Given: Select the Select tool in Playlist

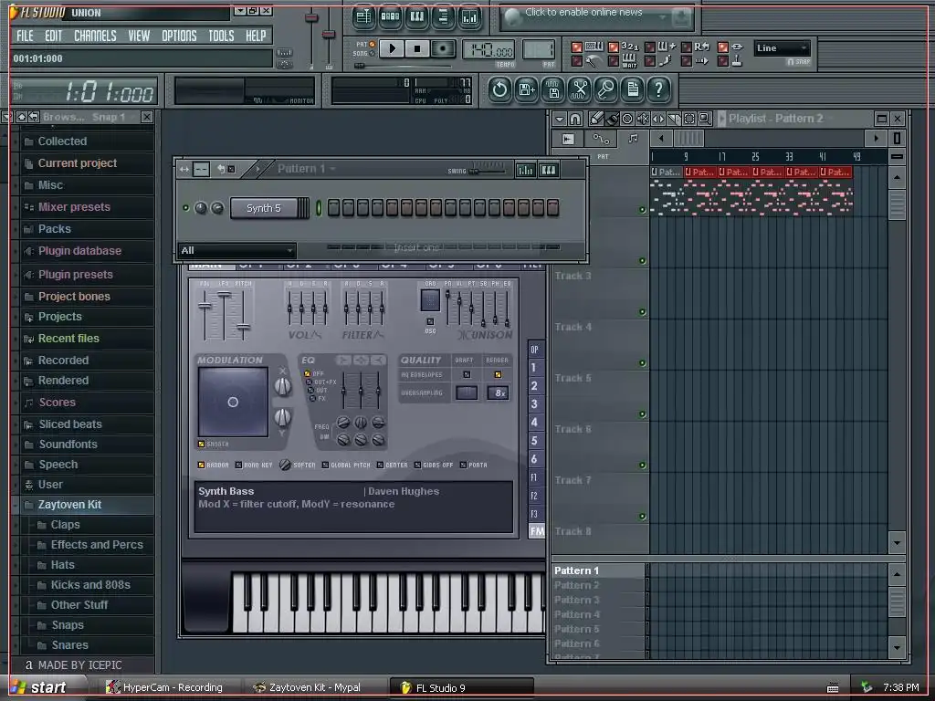Looking at the screenshot, I should click(689, 119).
